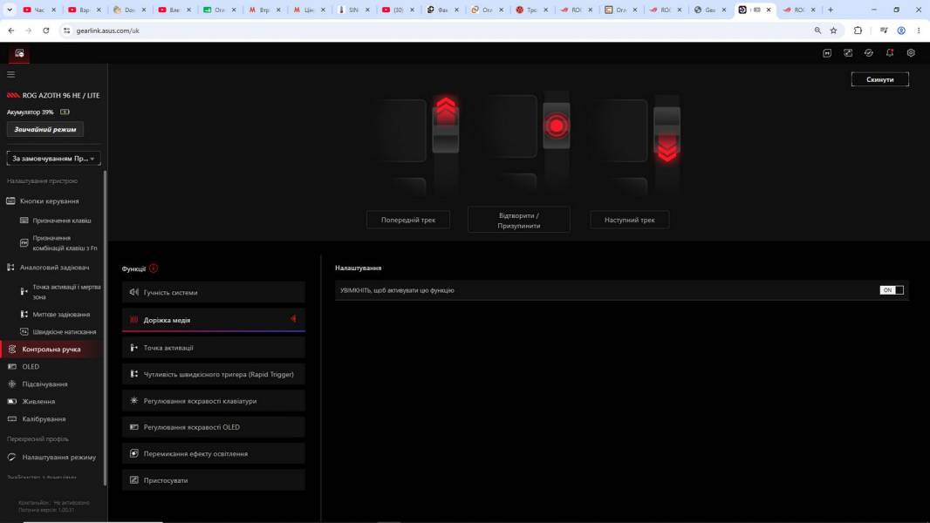The width and height of the screenshot is (930, 523).
Task: Open Живлення power settings
Action: click(x=38, y=402)
